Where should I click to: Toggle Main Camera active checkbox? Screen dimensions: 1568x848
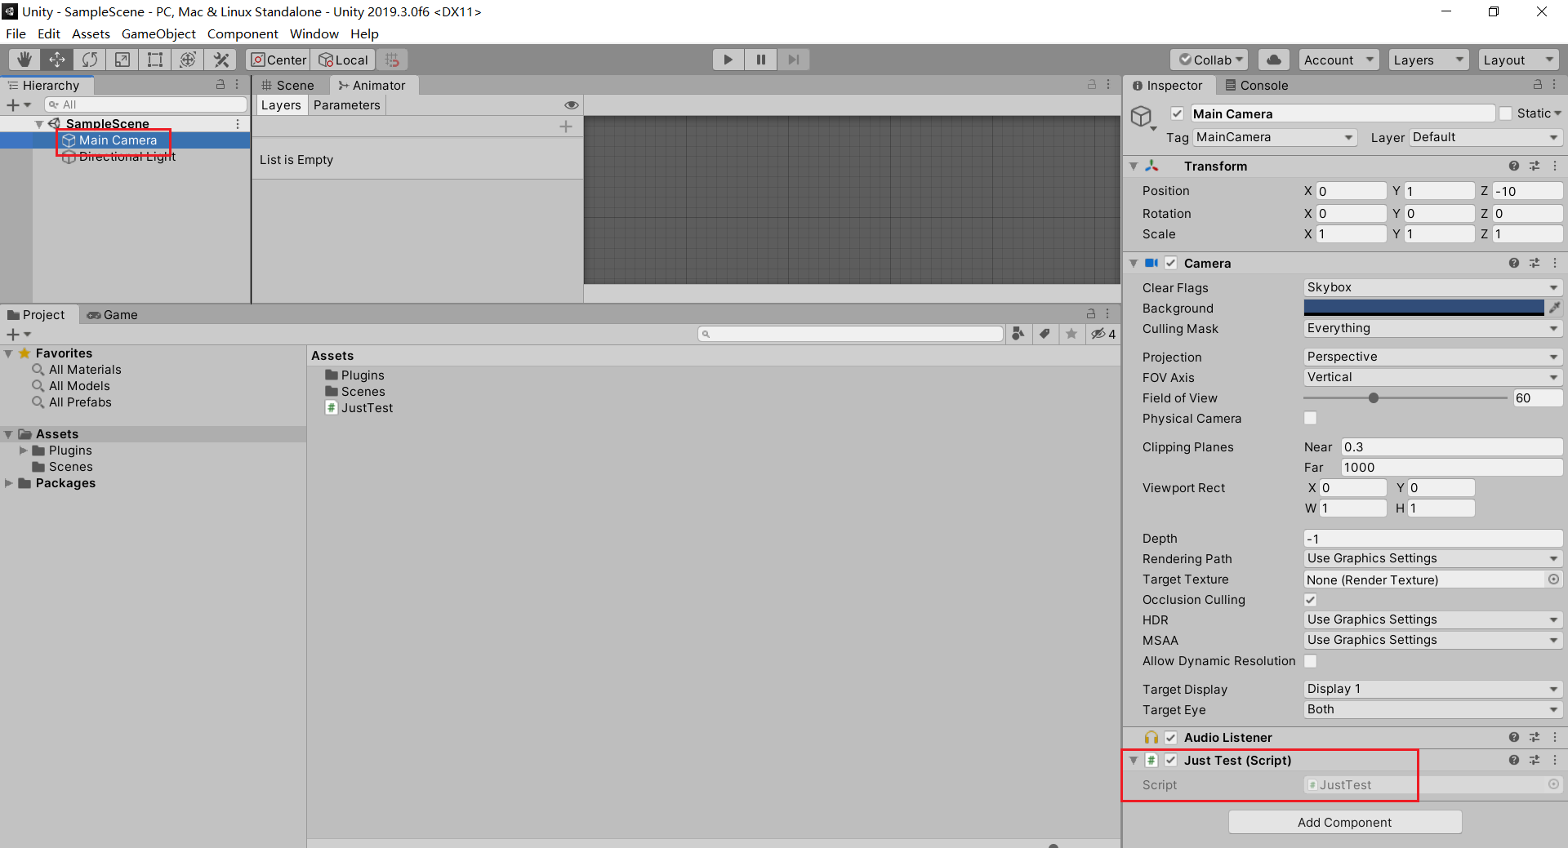point(1177,113)
